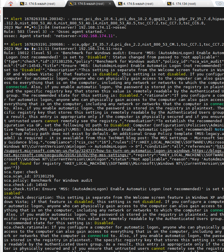Click line 'sca.policy: Benchmark for Windows audit'
This screenshot has width=224, height=252.
click(x=48, y=181)
